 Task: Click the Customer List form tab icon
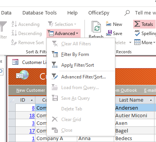15,62
